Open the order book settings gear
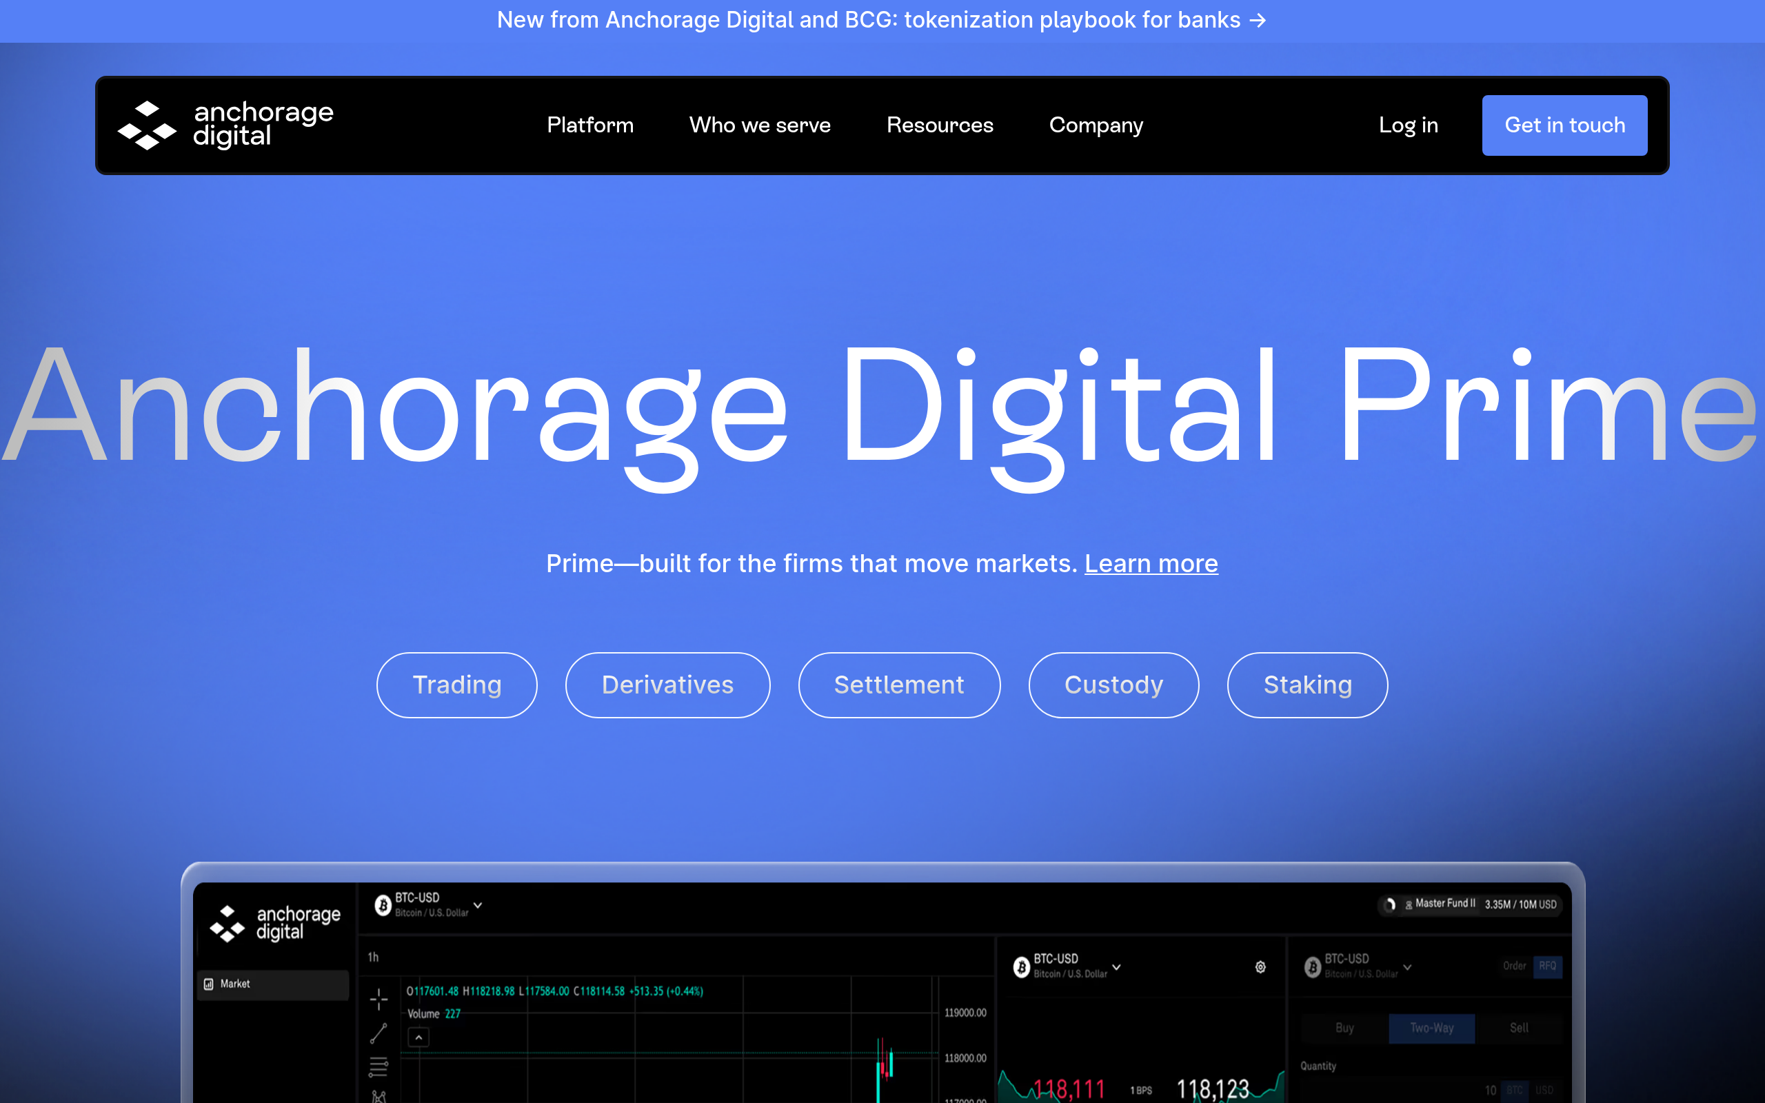 tap(1260, 967)
